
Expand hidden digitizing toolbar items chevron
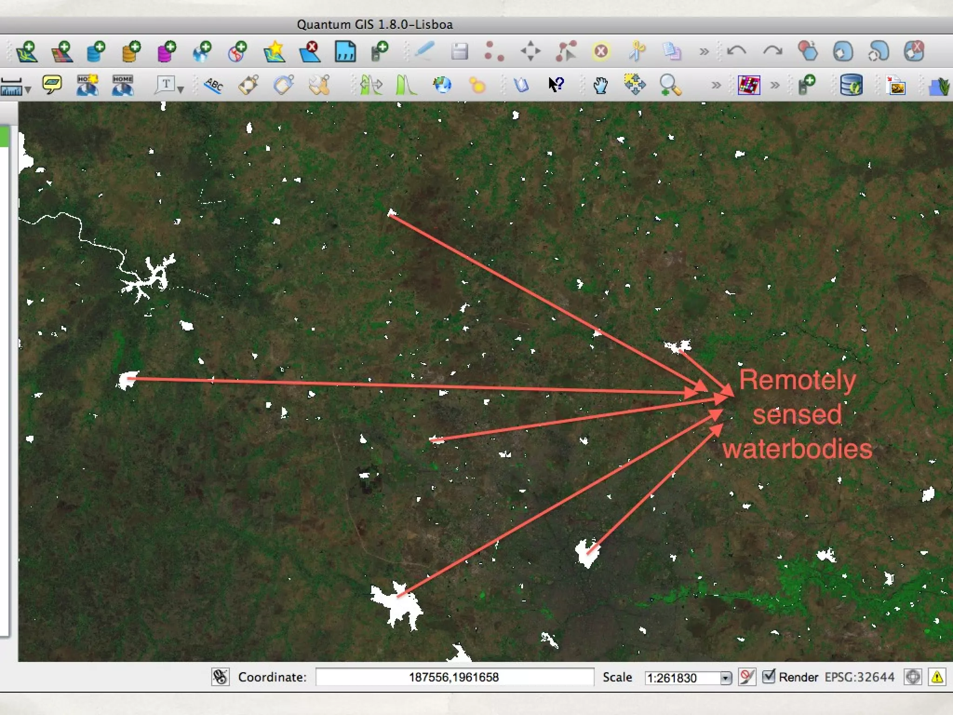click(x=704, y=52)
